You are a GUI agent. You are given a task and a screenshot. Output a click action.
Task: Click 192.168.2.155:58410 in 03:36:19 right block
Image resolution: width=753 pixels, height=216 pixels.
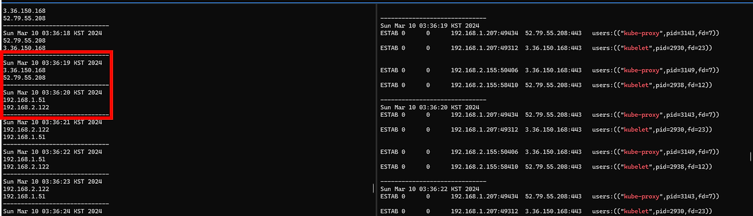pos(485,85)
